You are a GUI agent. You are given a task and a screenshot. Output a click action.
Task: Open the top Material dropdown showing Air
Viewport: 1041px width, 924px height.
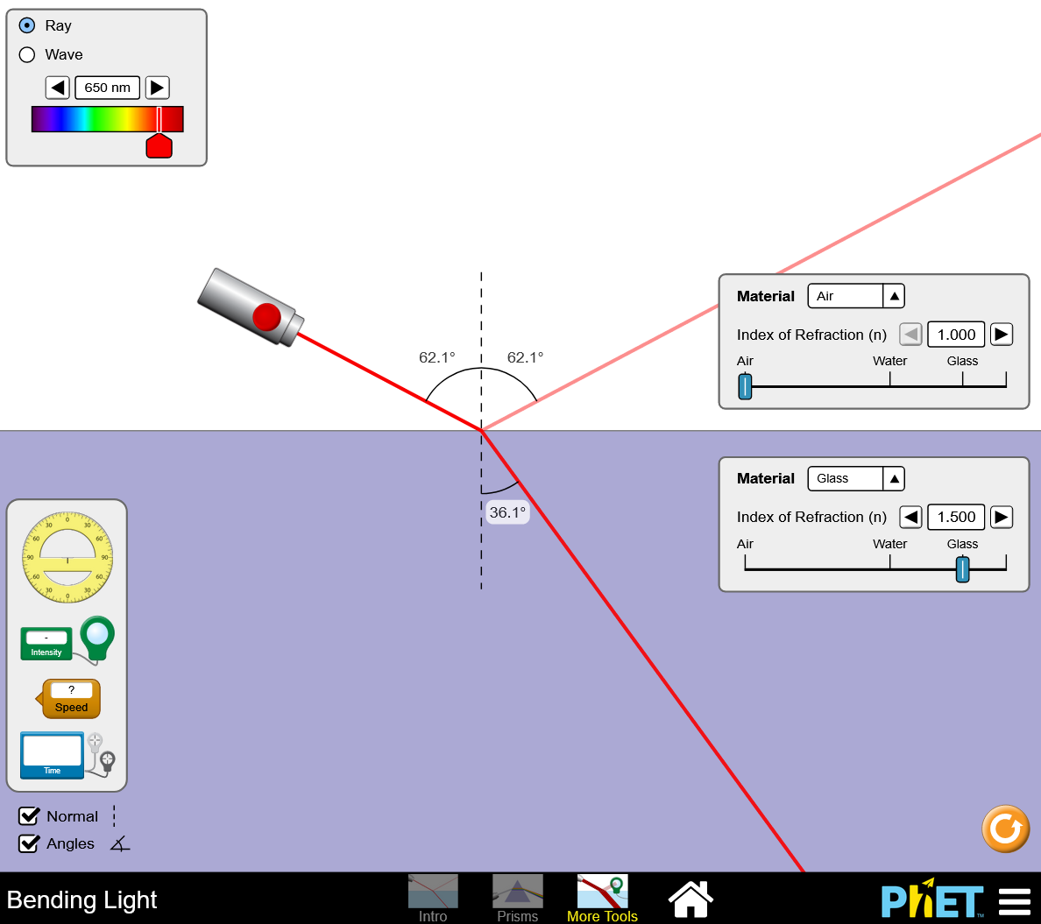855,296
